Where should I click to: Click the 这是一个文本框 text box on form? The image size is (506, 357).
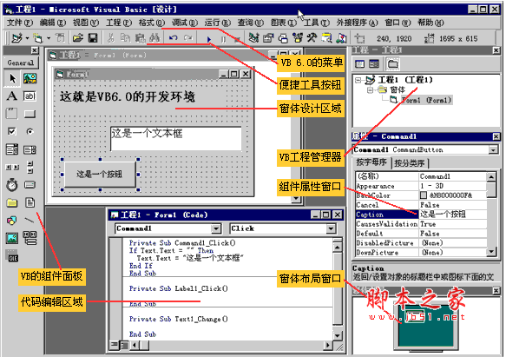pyautogui.click(x=176, y=139)
